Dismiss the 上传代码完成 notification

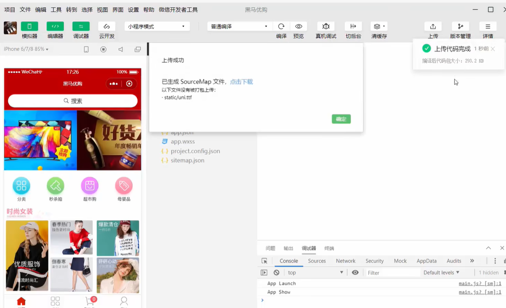[x=493, y=49]
